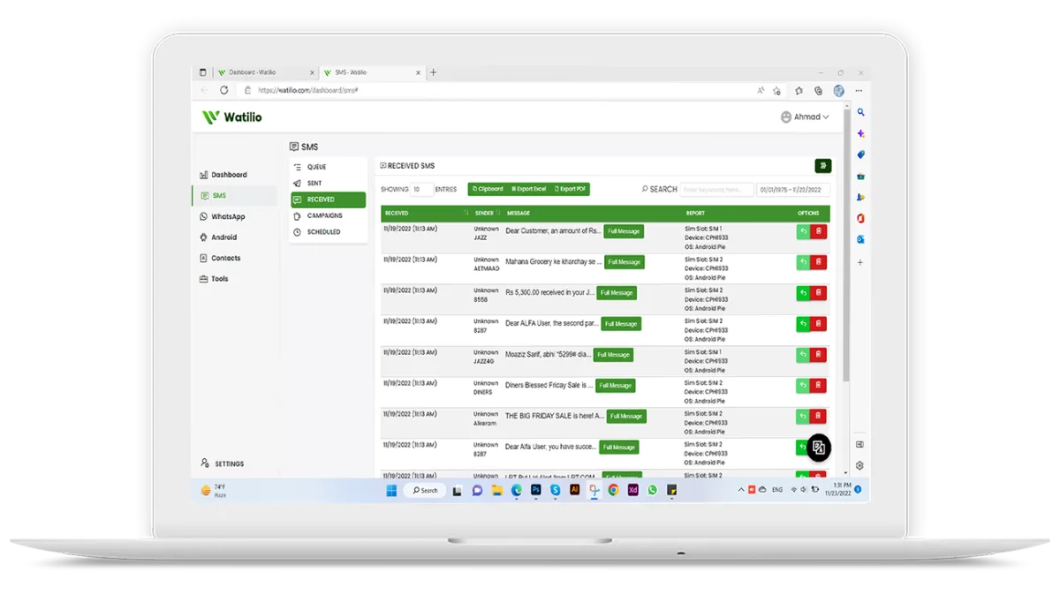Select Received in SMS submenu
The width and height of the screenshot is (1060, 595).
(328, 200)
